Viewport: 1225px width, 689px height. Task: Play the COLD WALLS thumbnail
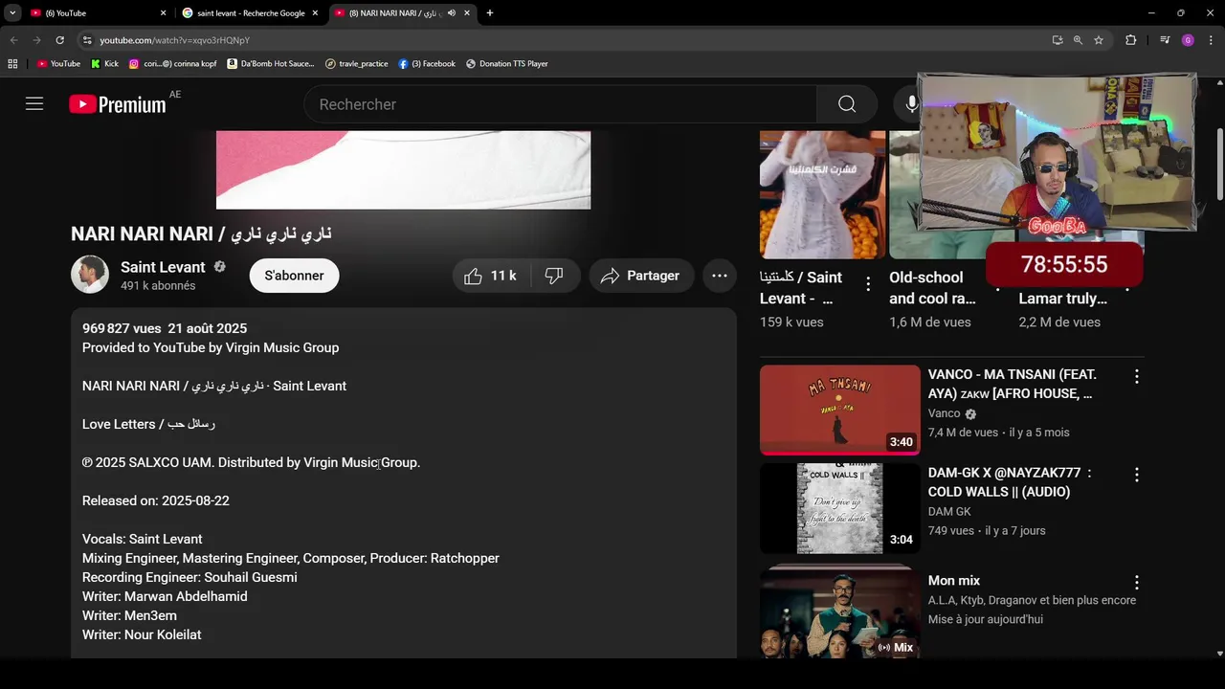(840, 508)
